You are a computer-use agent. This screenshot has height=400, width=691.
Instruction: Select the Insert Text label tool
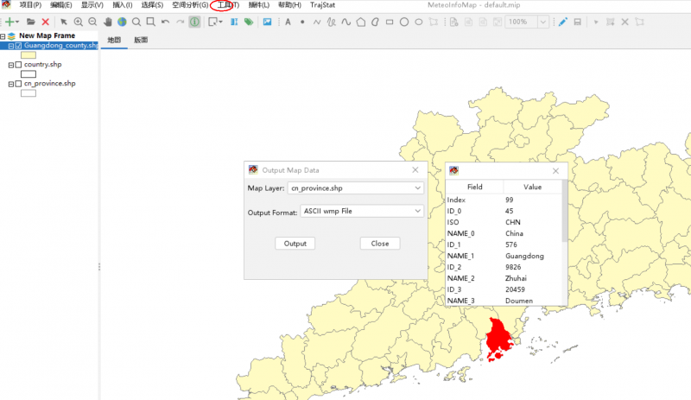[288, 22]
